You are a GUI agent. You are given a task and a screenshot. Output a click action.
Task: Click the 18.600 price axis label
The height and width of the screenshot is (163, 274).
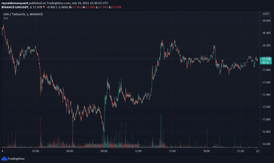pyautogui.click(x=266, y=21)
